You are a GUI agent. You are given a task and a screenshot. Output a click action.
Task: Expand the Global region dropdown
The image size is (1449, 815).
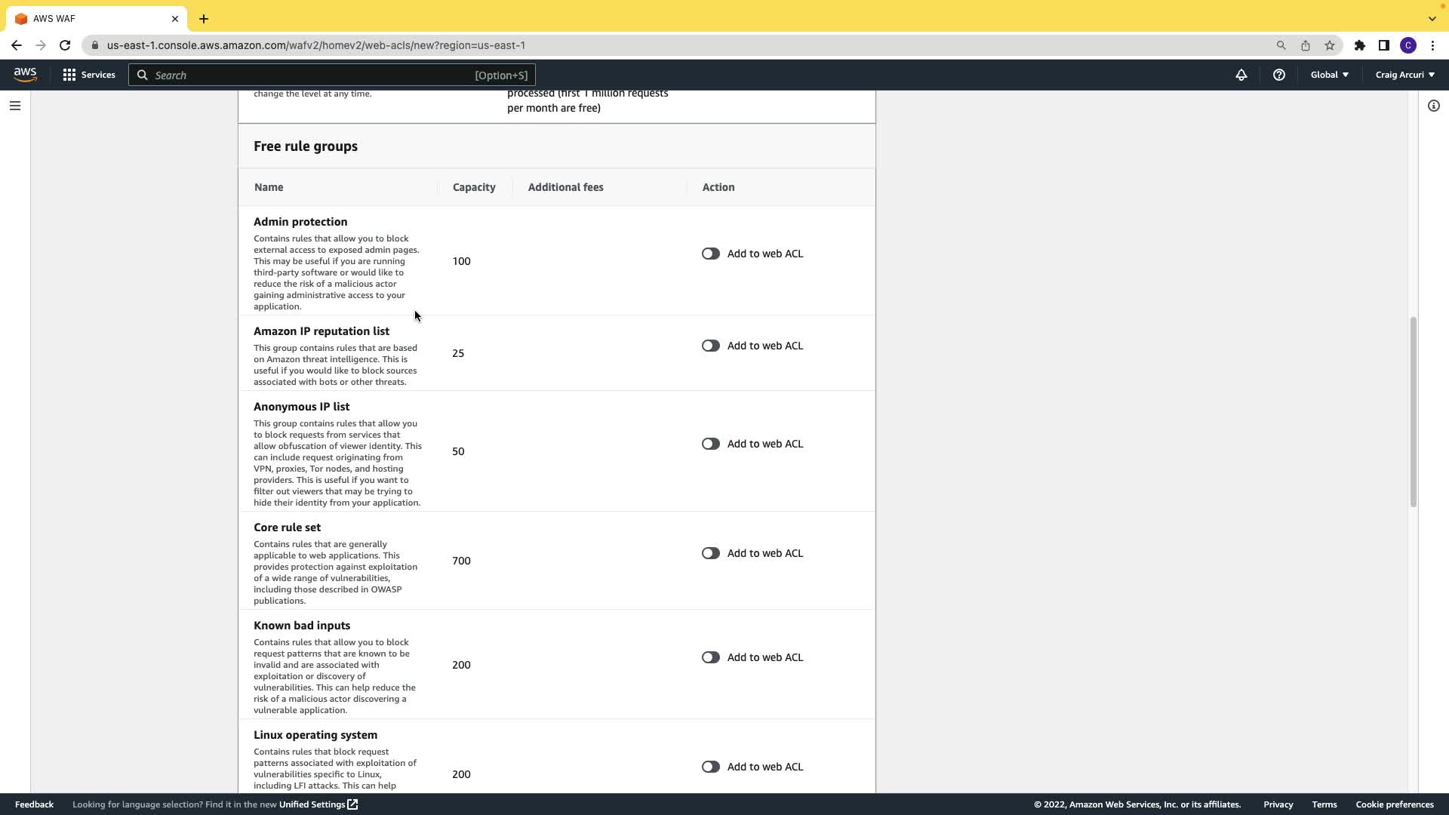1329,75
